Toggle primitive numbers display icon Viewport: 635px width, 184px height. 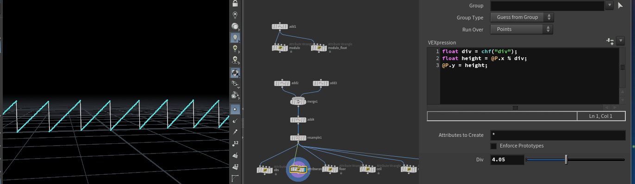(235, 166)
